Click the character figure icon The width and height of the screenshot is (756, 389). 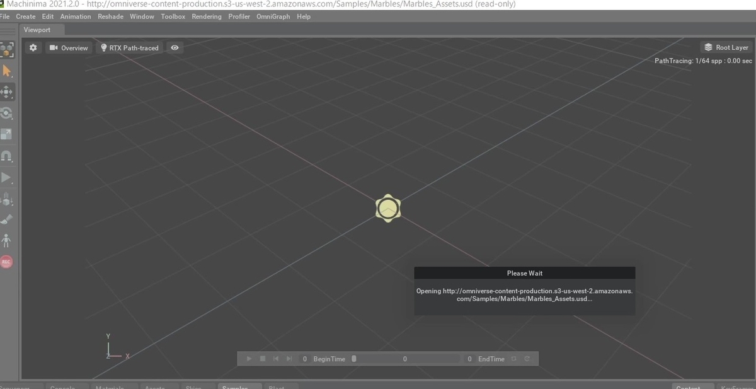pyautogui.click(x=7, y=240)
